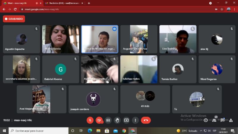238x134 pixels.
Task: Show participants list people icon
Action: point(214,120)
